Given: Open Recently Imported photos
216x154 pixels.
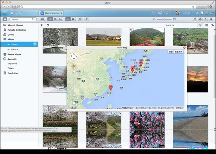Looking at the screenshot, I should [x=12, y=64].
